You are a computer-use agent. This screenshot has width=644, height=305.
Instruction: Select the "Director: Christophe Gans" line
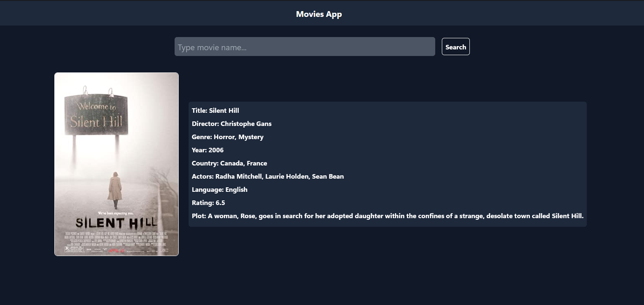point(232,123)
